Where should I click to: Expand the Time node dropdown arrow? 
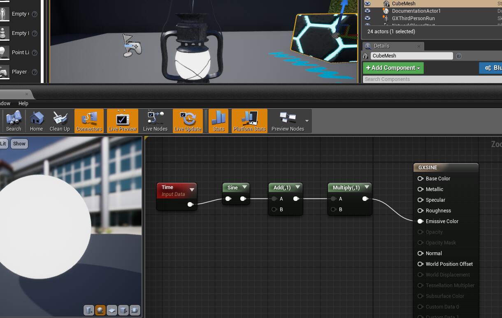click(192, 189)
